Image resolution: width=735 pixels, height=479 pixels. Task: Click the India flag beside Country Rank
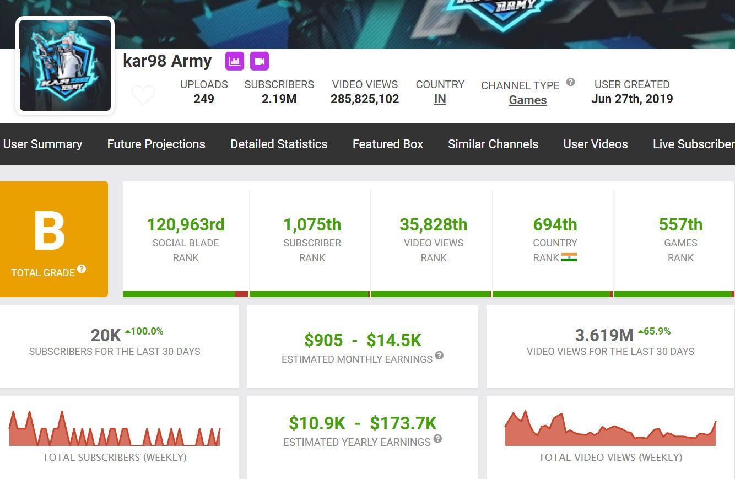click(569, 257)
